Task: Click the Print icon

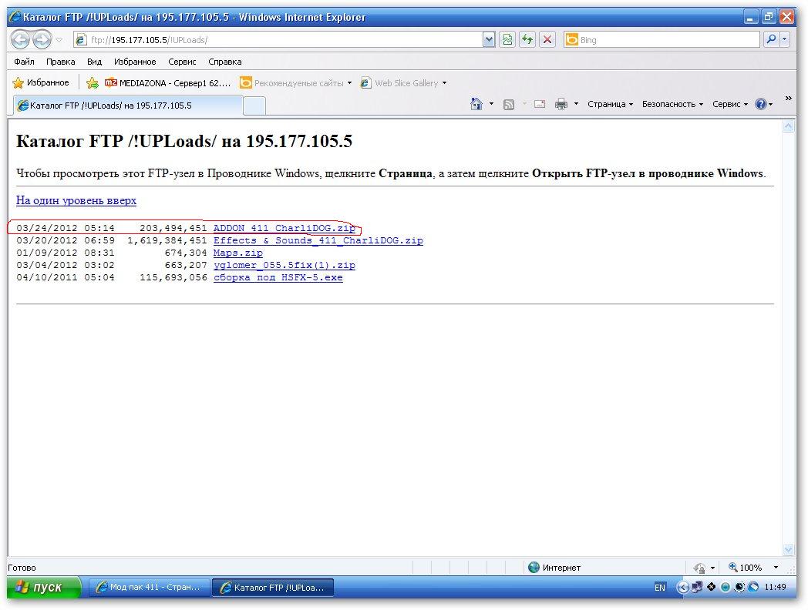Action: 561,105
